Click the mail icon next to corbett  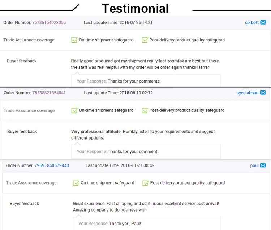click(263, 22)
